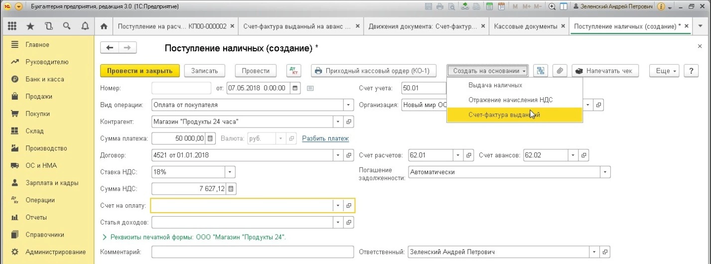Expand Реквизиты печатной формы section
The height and width of the screenshot is (264, 711).
(x=105, y=237)
